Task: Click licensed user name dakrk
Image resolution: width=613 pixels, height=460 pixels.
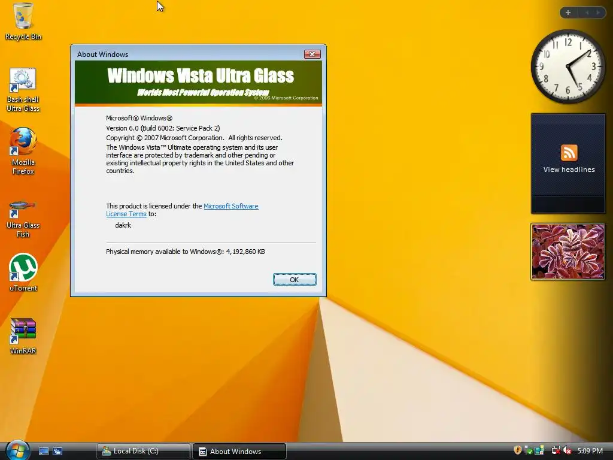Action: (x=123, y=225)
